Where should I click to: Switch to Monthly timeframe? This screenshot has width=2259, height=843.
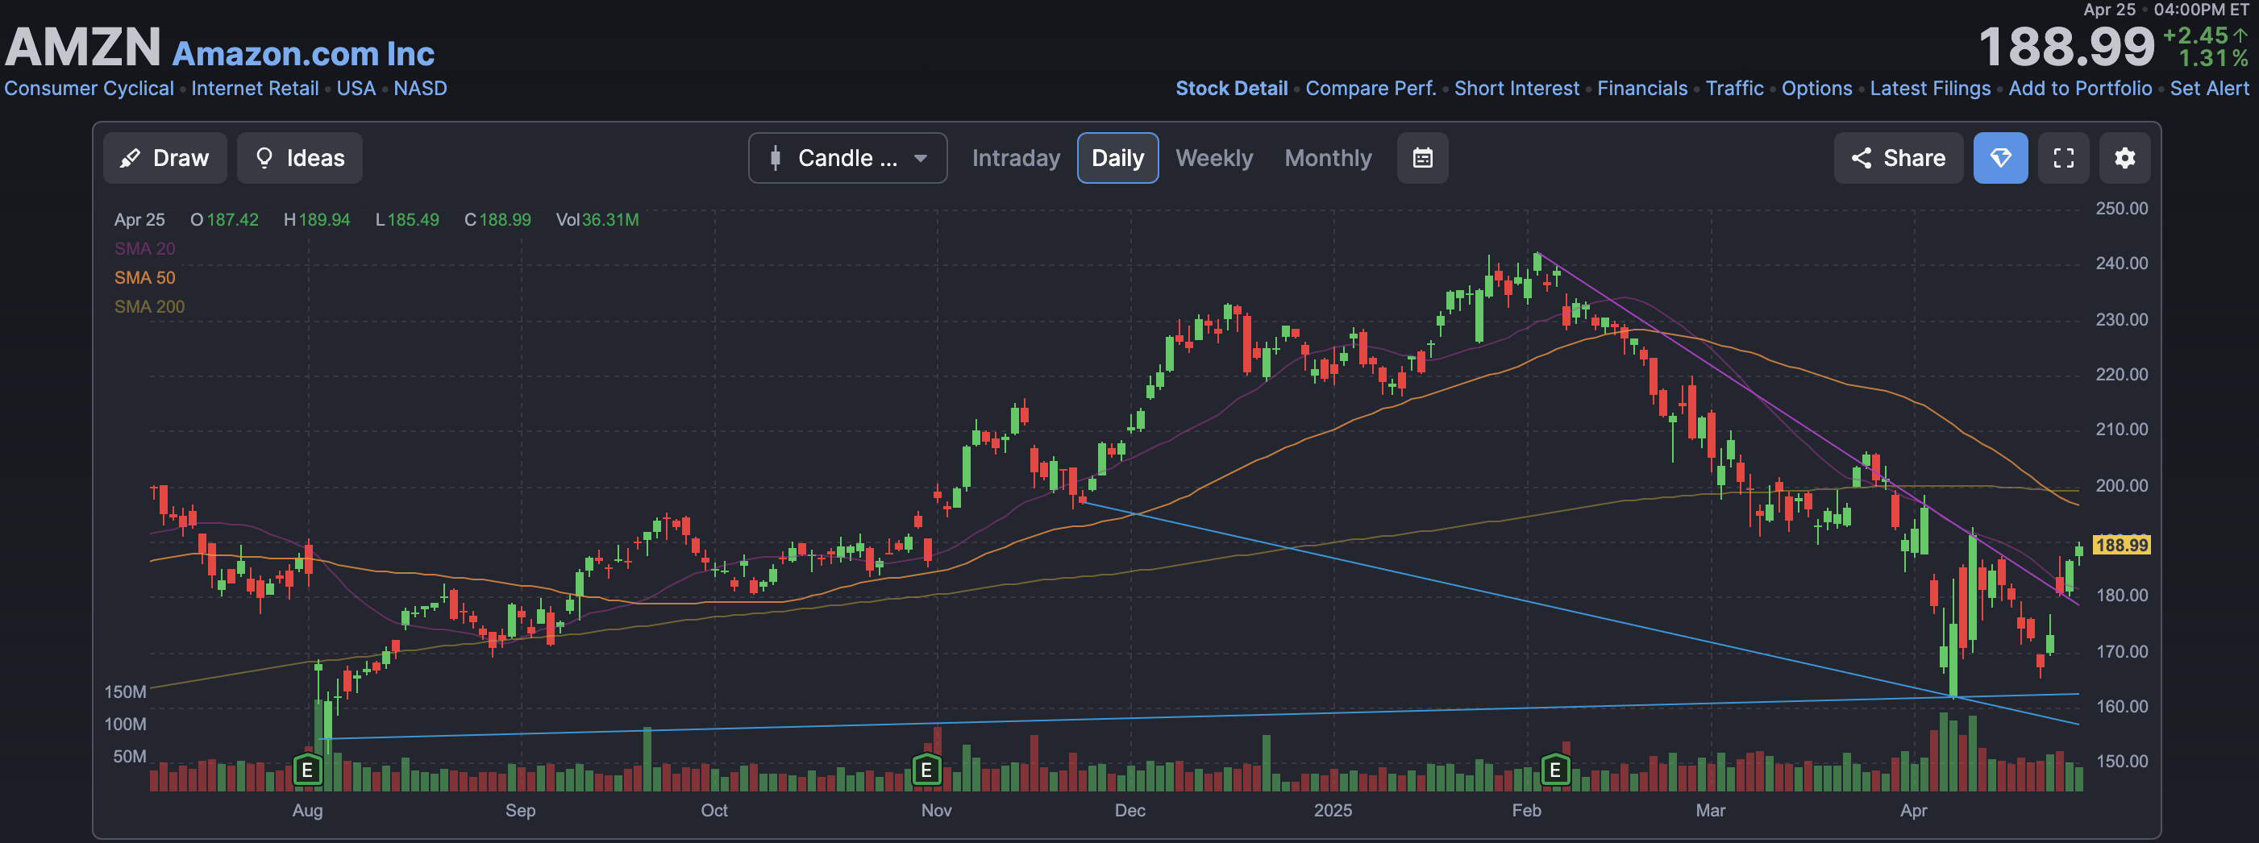coord(1328,158)
